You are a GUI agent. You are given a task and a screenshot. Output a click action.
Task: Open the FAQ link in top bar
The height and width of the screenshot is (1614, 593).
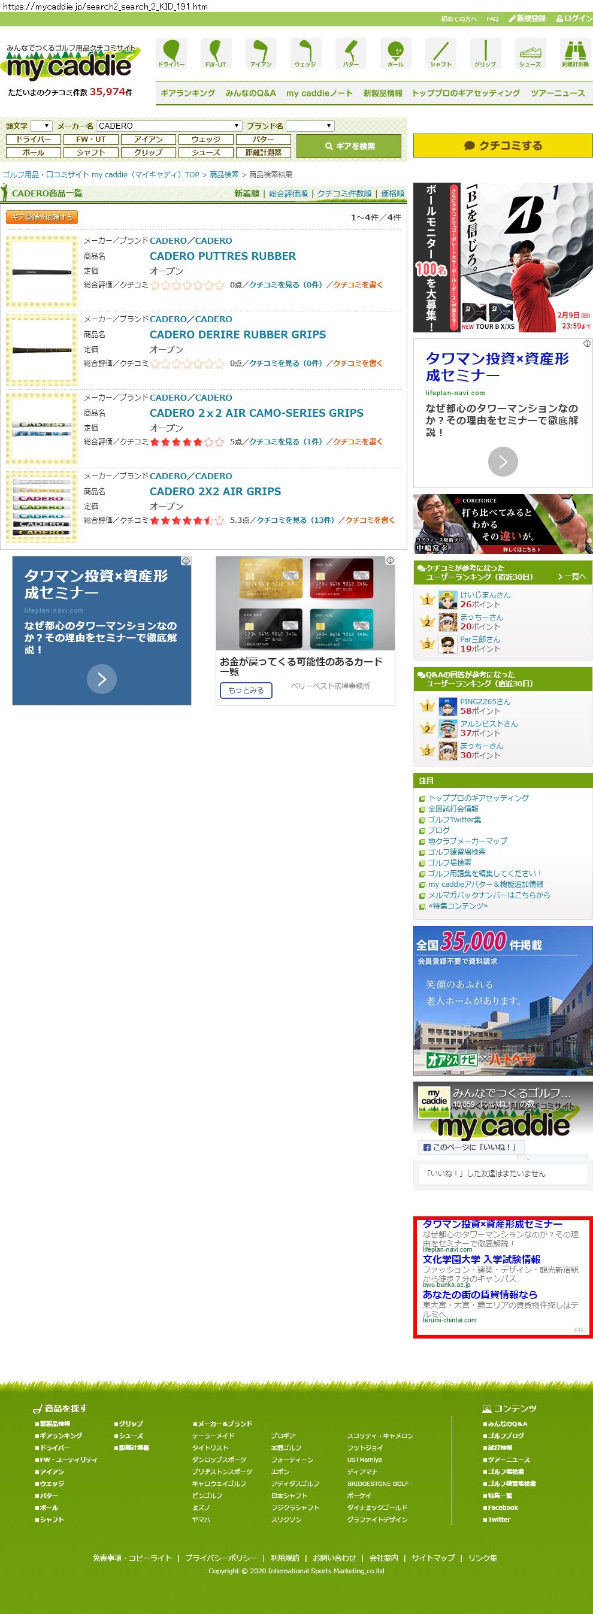(492, 19)
